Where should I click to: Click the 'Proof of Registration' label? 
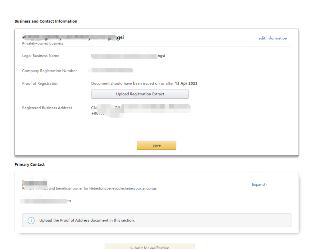click(x=40, y=84)
